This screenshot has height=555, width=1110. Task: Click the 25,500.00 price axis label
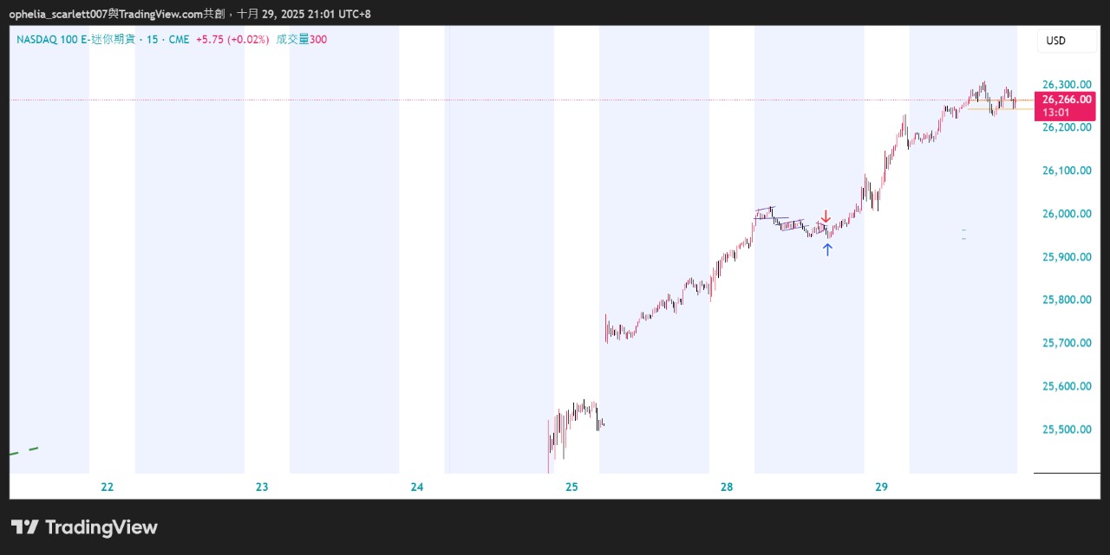[x=1066, y=429]
